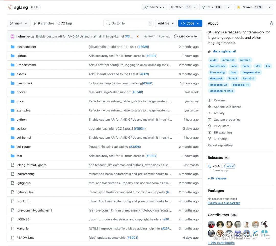This screenshot has height=246, width=276.
Task: Toggle the Starred button for the repository
Action: (x=250, y=7)
